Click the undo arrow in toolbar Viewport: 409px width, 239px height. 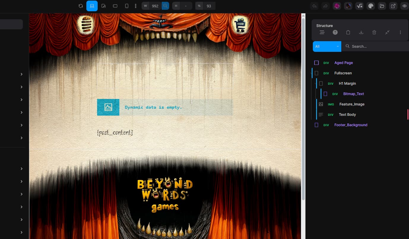coord(314,6)
